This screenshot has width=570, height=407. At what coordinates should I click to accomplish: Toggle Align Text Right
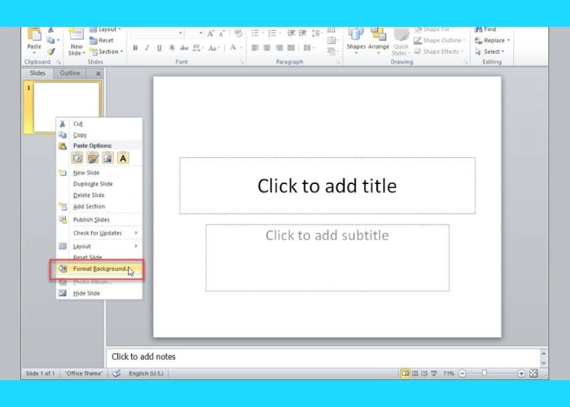point(278,48)
